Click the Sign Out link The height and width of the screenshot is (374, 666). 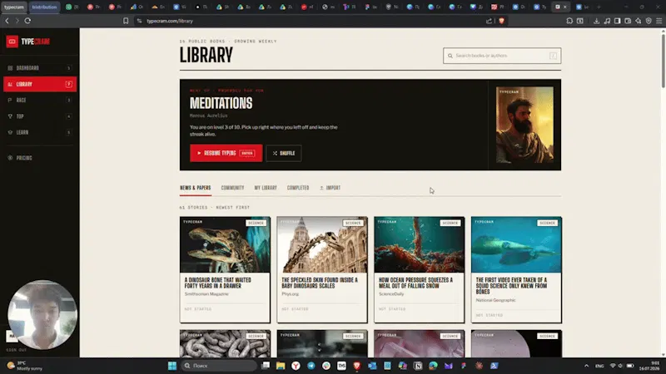pyautogui.click(x=17, y=350)
